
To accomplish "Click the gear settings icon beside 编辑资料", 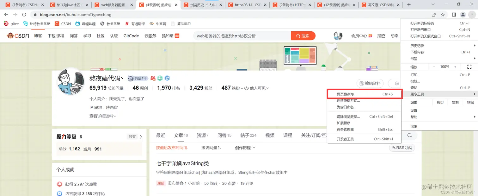I will point(396,83).
